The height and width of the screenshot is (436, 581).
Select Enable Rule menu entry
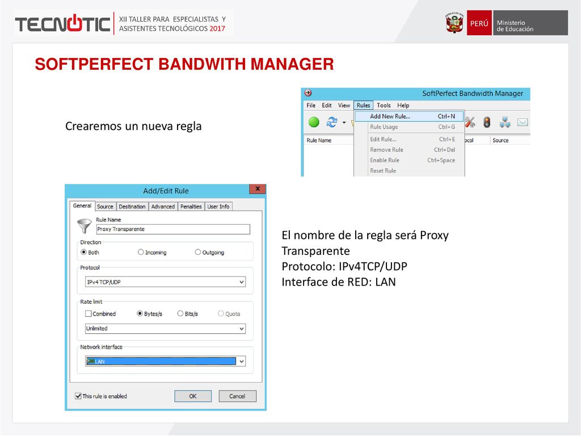pyautogui.click(x=409, y=160)
